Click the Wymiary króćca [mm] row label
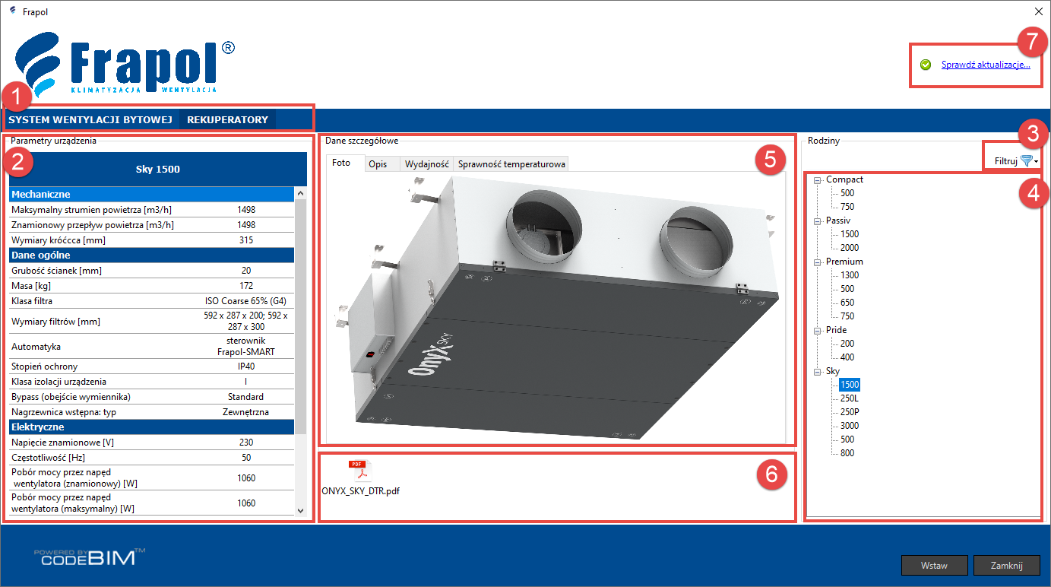Image resolution: width=1051 pixels, height=587 pixels. click(x=57, y=240)
